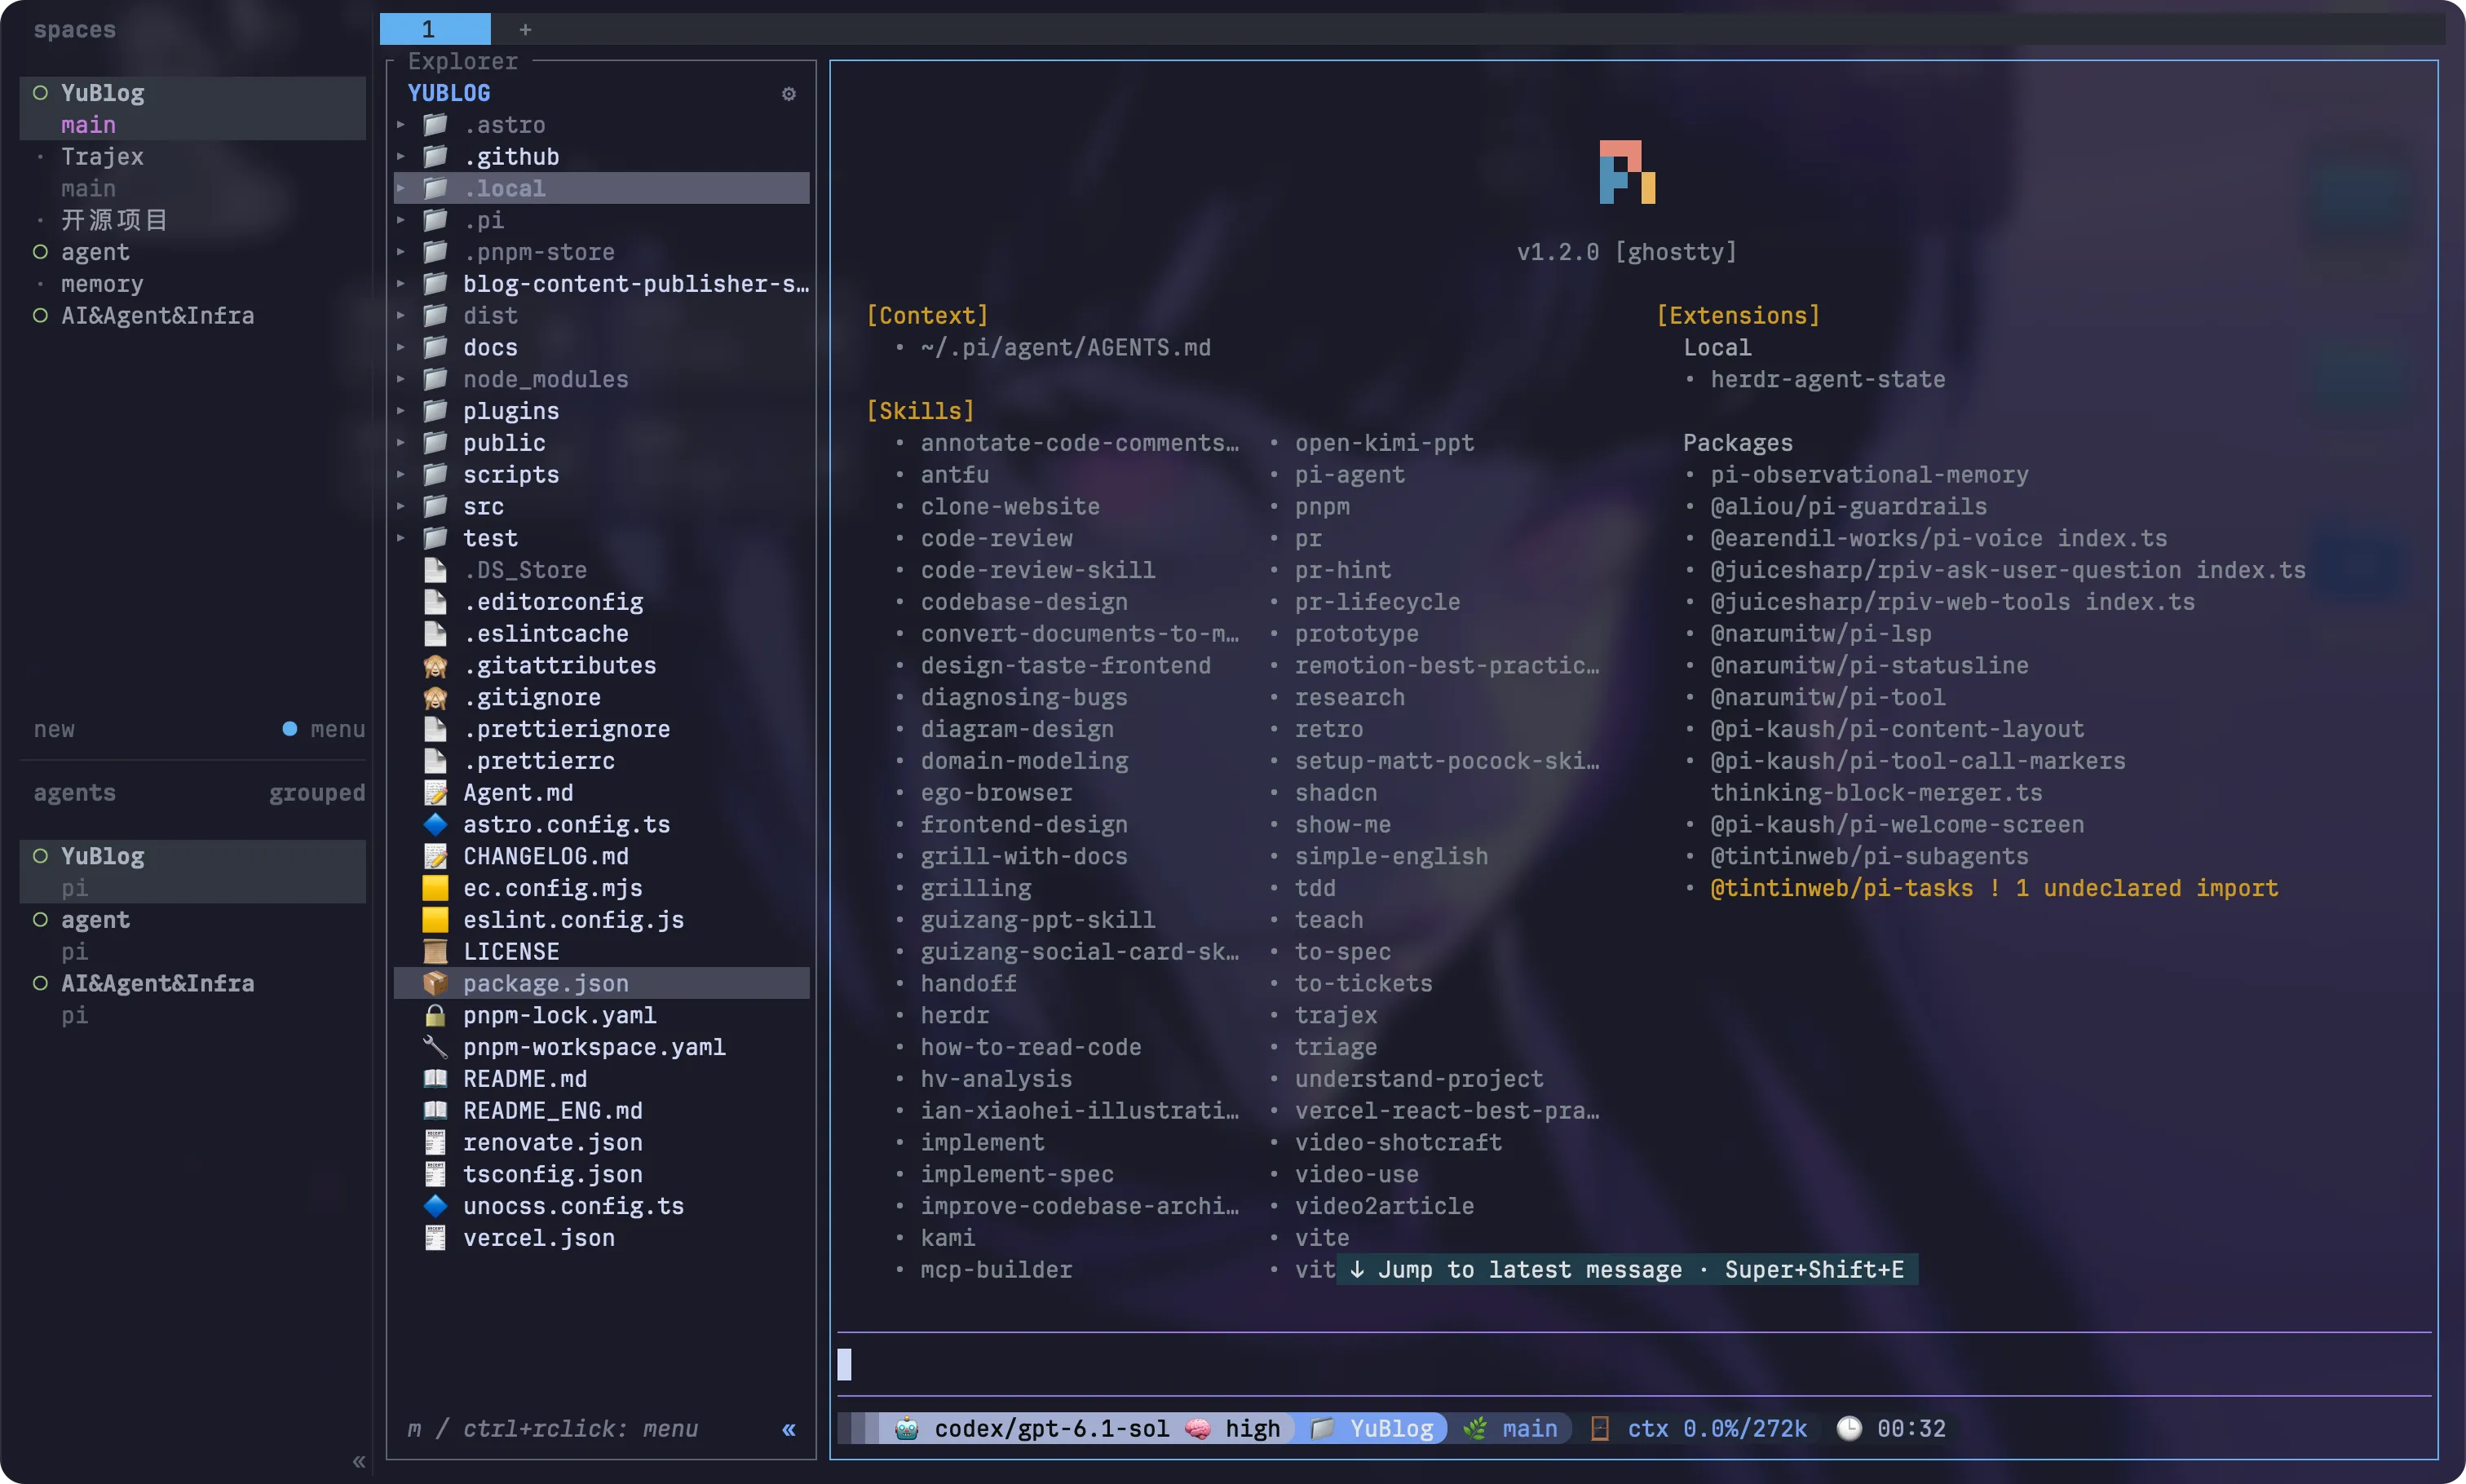
Task: Click the branch leaf icon beside main
Action: coord(1475,1428)
